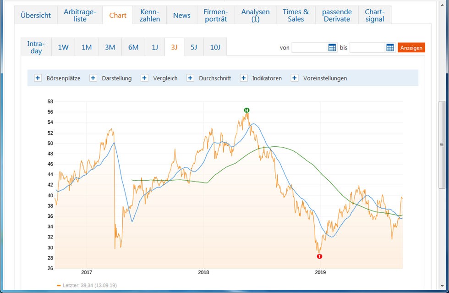
Task: Open the Kennzahlen tab
Action: coord(150,16)
